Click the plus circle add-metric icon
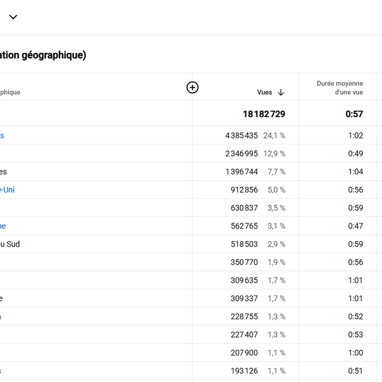 (192, 88)
